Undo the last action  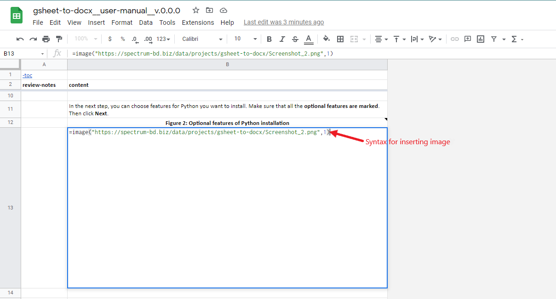pos(20,39)
